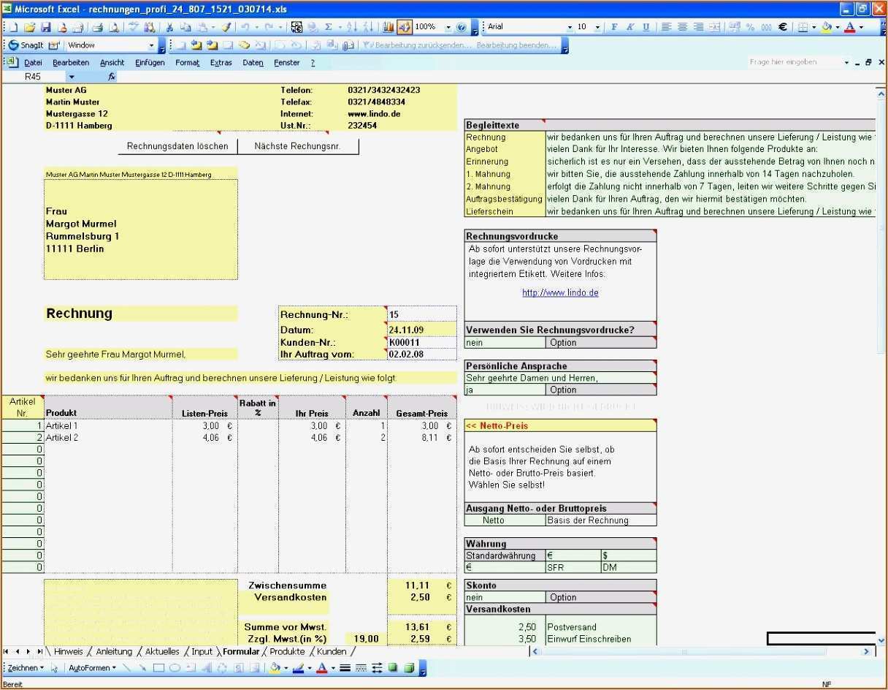The width and height of the screenshot is (888, 690).
Task: Align text left in the cell
Action: [666, 27]
